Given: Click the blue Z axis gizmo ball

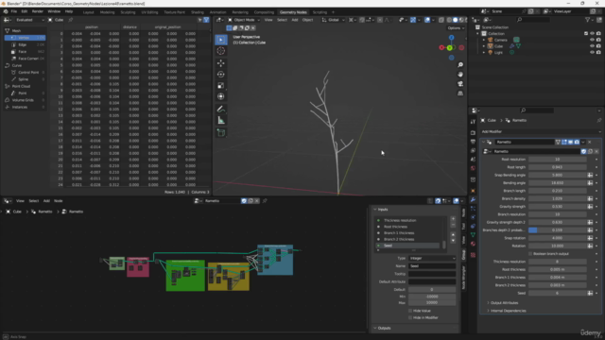Looking at the screenshot, I should tap(452, 38).
